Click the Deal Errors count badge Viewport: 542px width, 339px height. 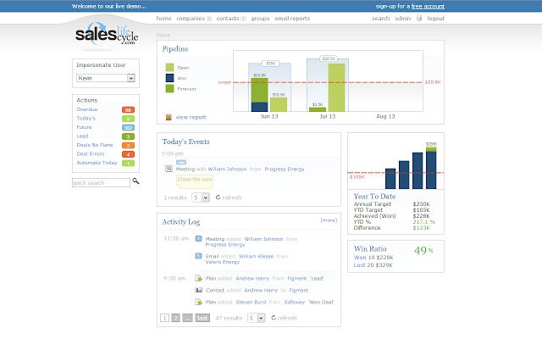(x=128, y=154)
